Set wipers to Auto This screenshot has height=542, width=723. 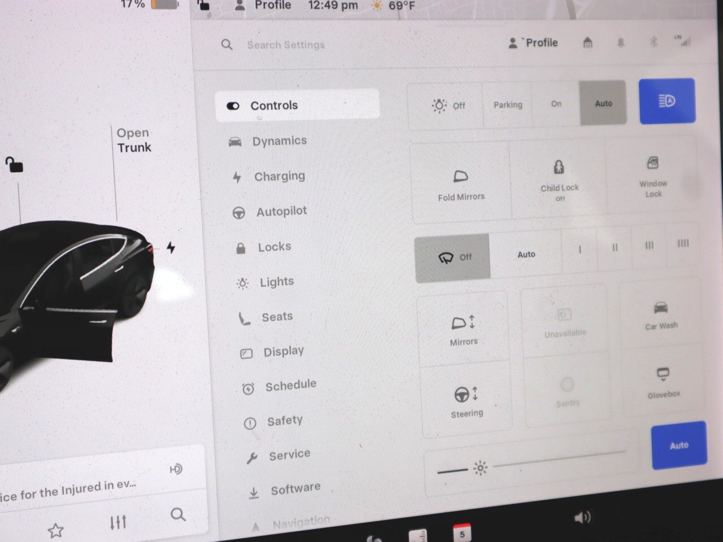[x=526, y=255]
